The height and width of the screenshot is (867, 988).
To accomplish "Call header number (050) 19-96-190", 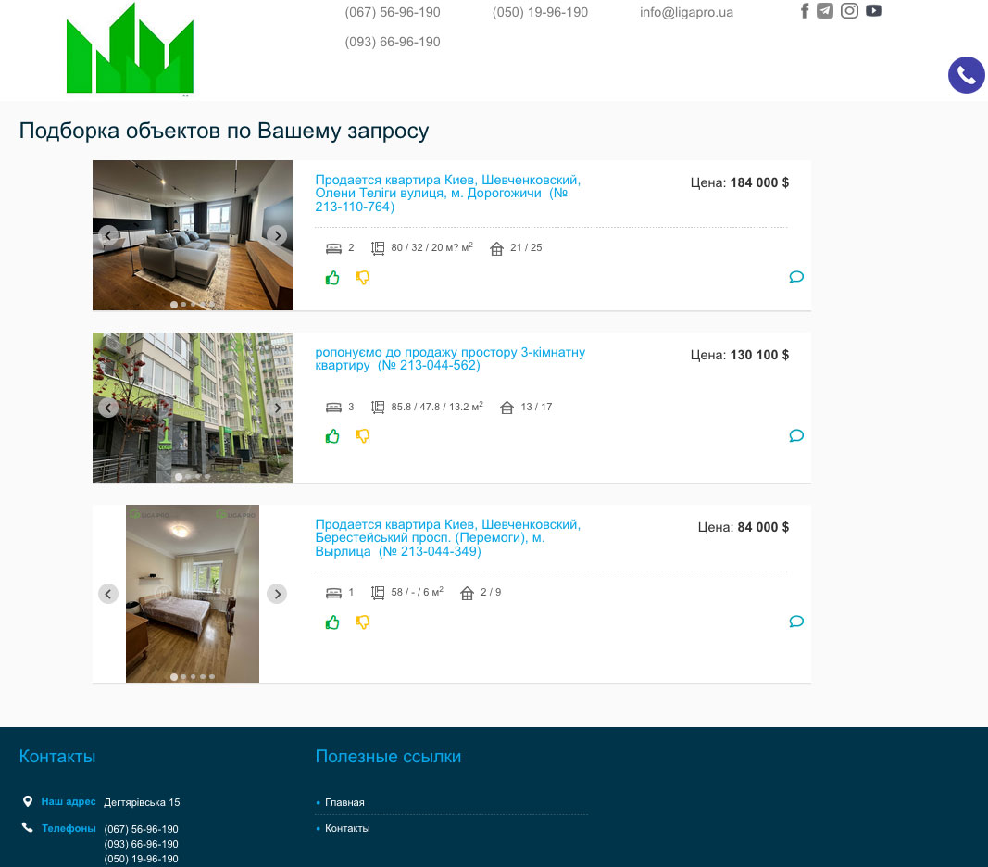I will coord(540,12).
